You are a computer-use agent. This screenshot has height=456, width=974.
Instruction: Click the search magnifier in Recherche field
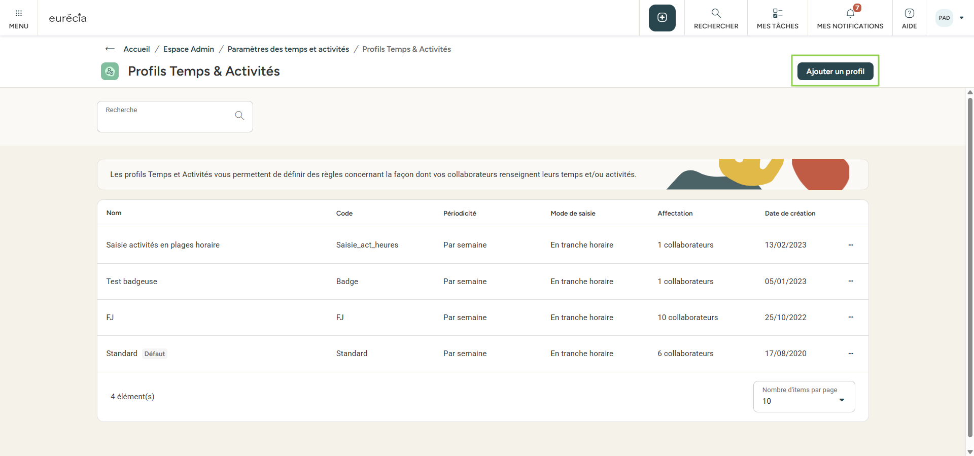(239, 116)
